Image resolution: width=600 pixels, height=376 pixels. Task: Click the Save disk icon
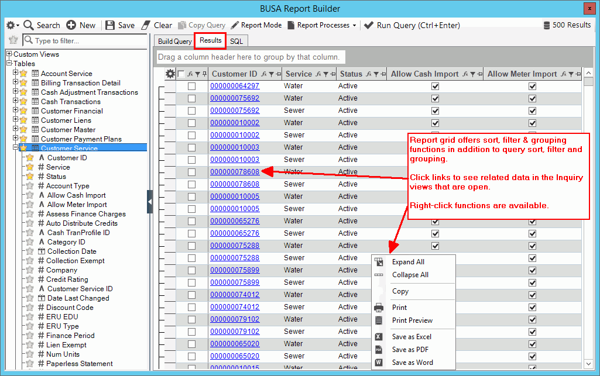[110, 25]
